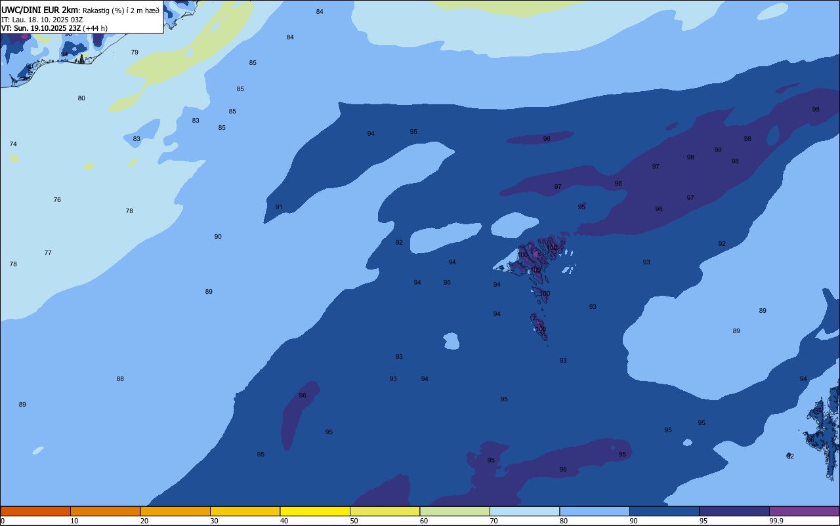Click the map humidity value '79'

pos(135,52)
